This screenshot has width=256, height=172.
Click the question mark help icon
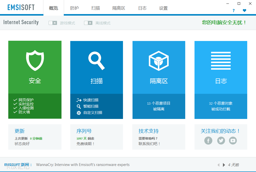click(x=234, y=11)
